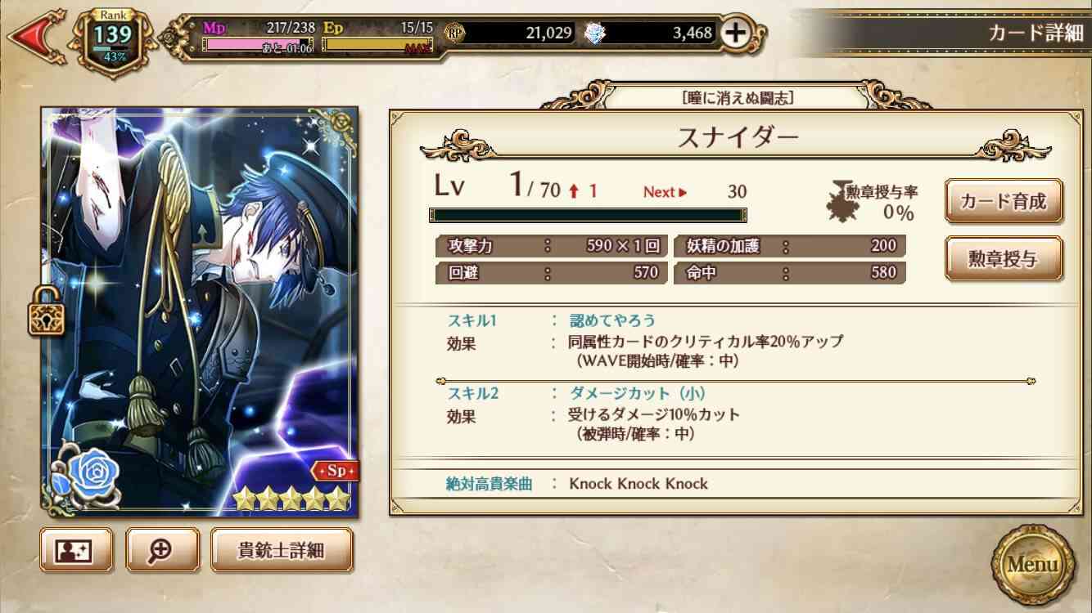Image resolution: width=1092 pixels, height=613 pixels.
Task: Tap the 勲章授与 button
Action: (x=1004, y=258)
